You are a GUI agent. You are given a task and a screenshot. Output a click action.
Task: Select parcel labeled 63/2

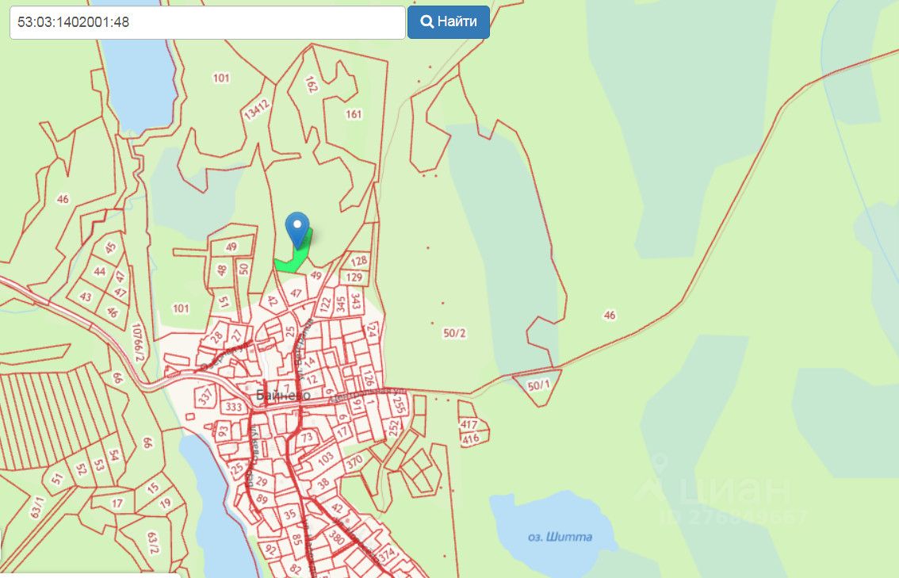152,543
